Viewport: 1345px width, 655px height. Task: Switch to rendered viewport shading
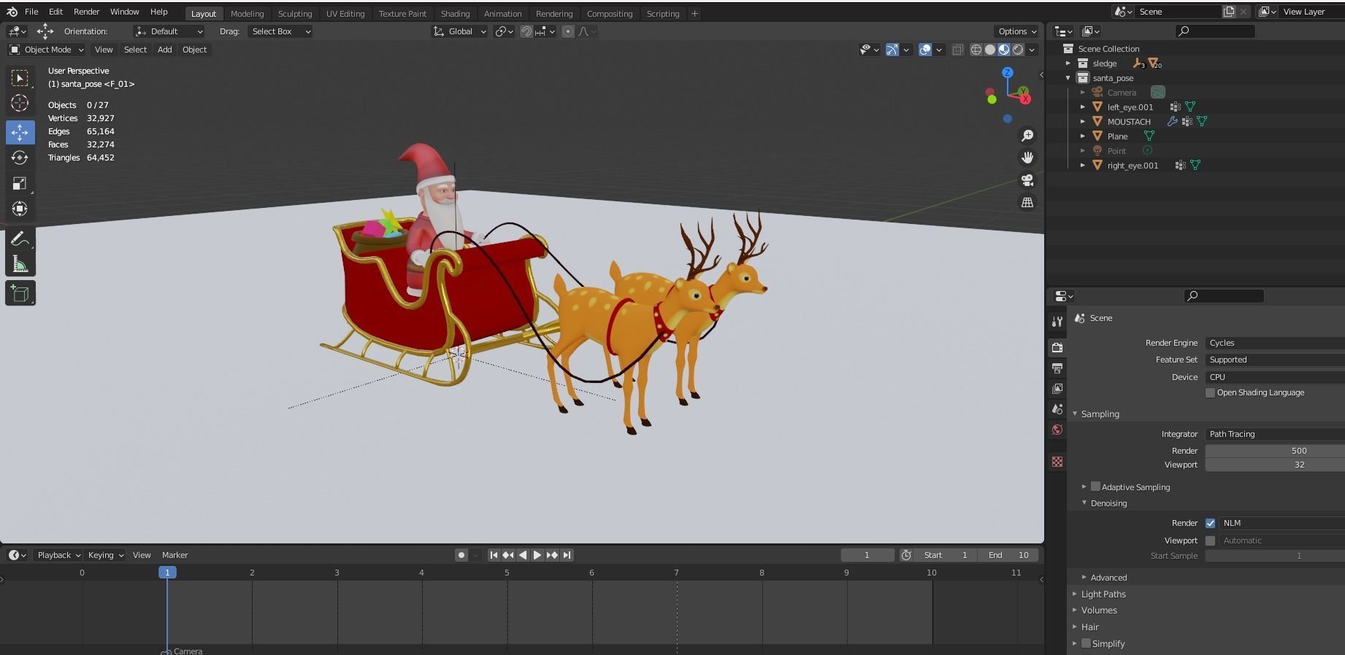pyautogui.click(x=1018, y=50)
